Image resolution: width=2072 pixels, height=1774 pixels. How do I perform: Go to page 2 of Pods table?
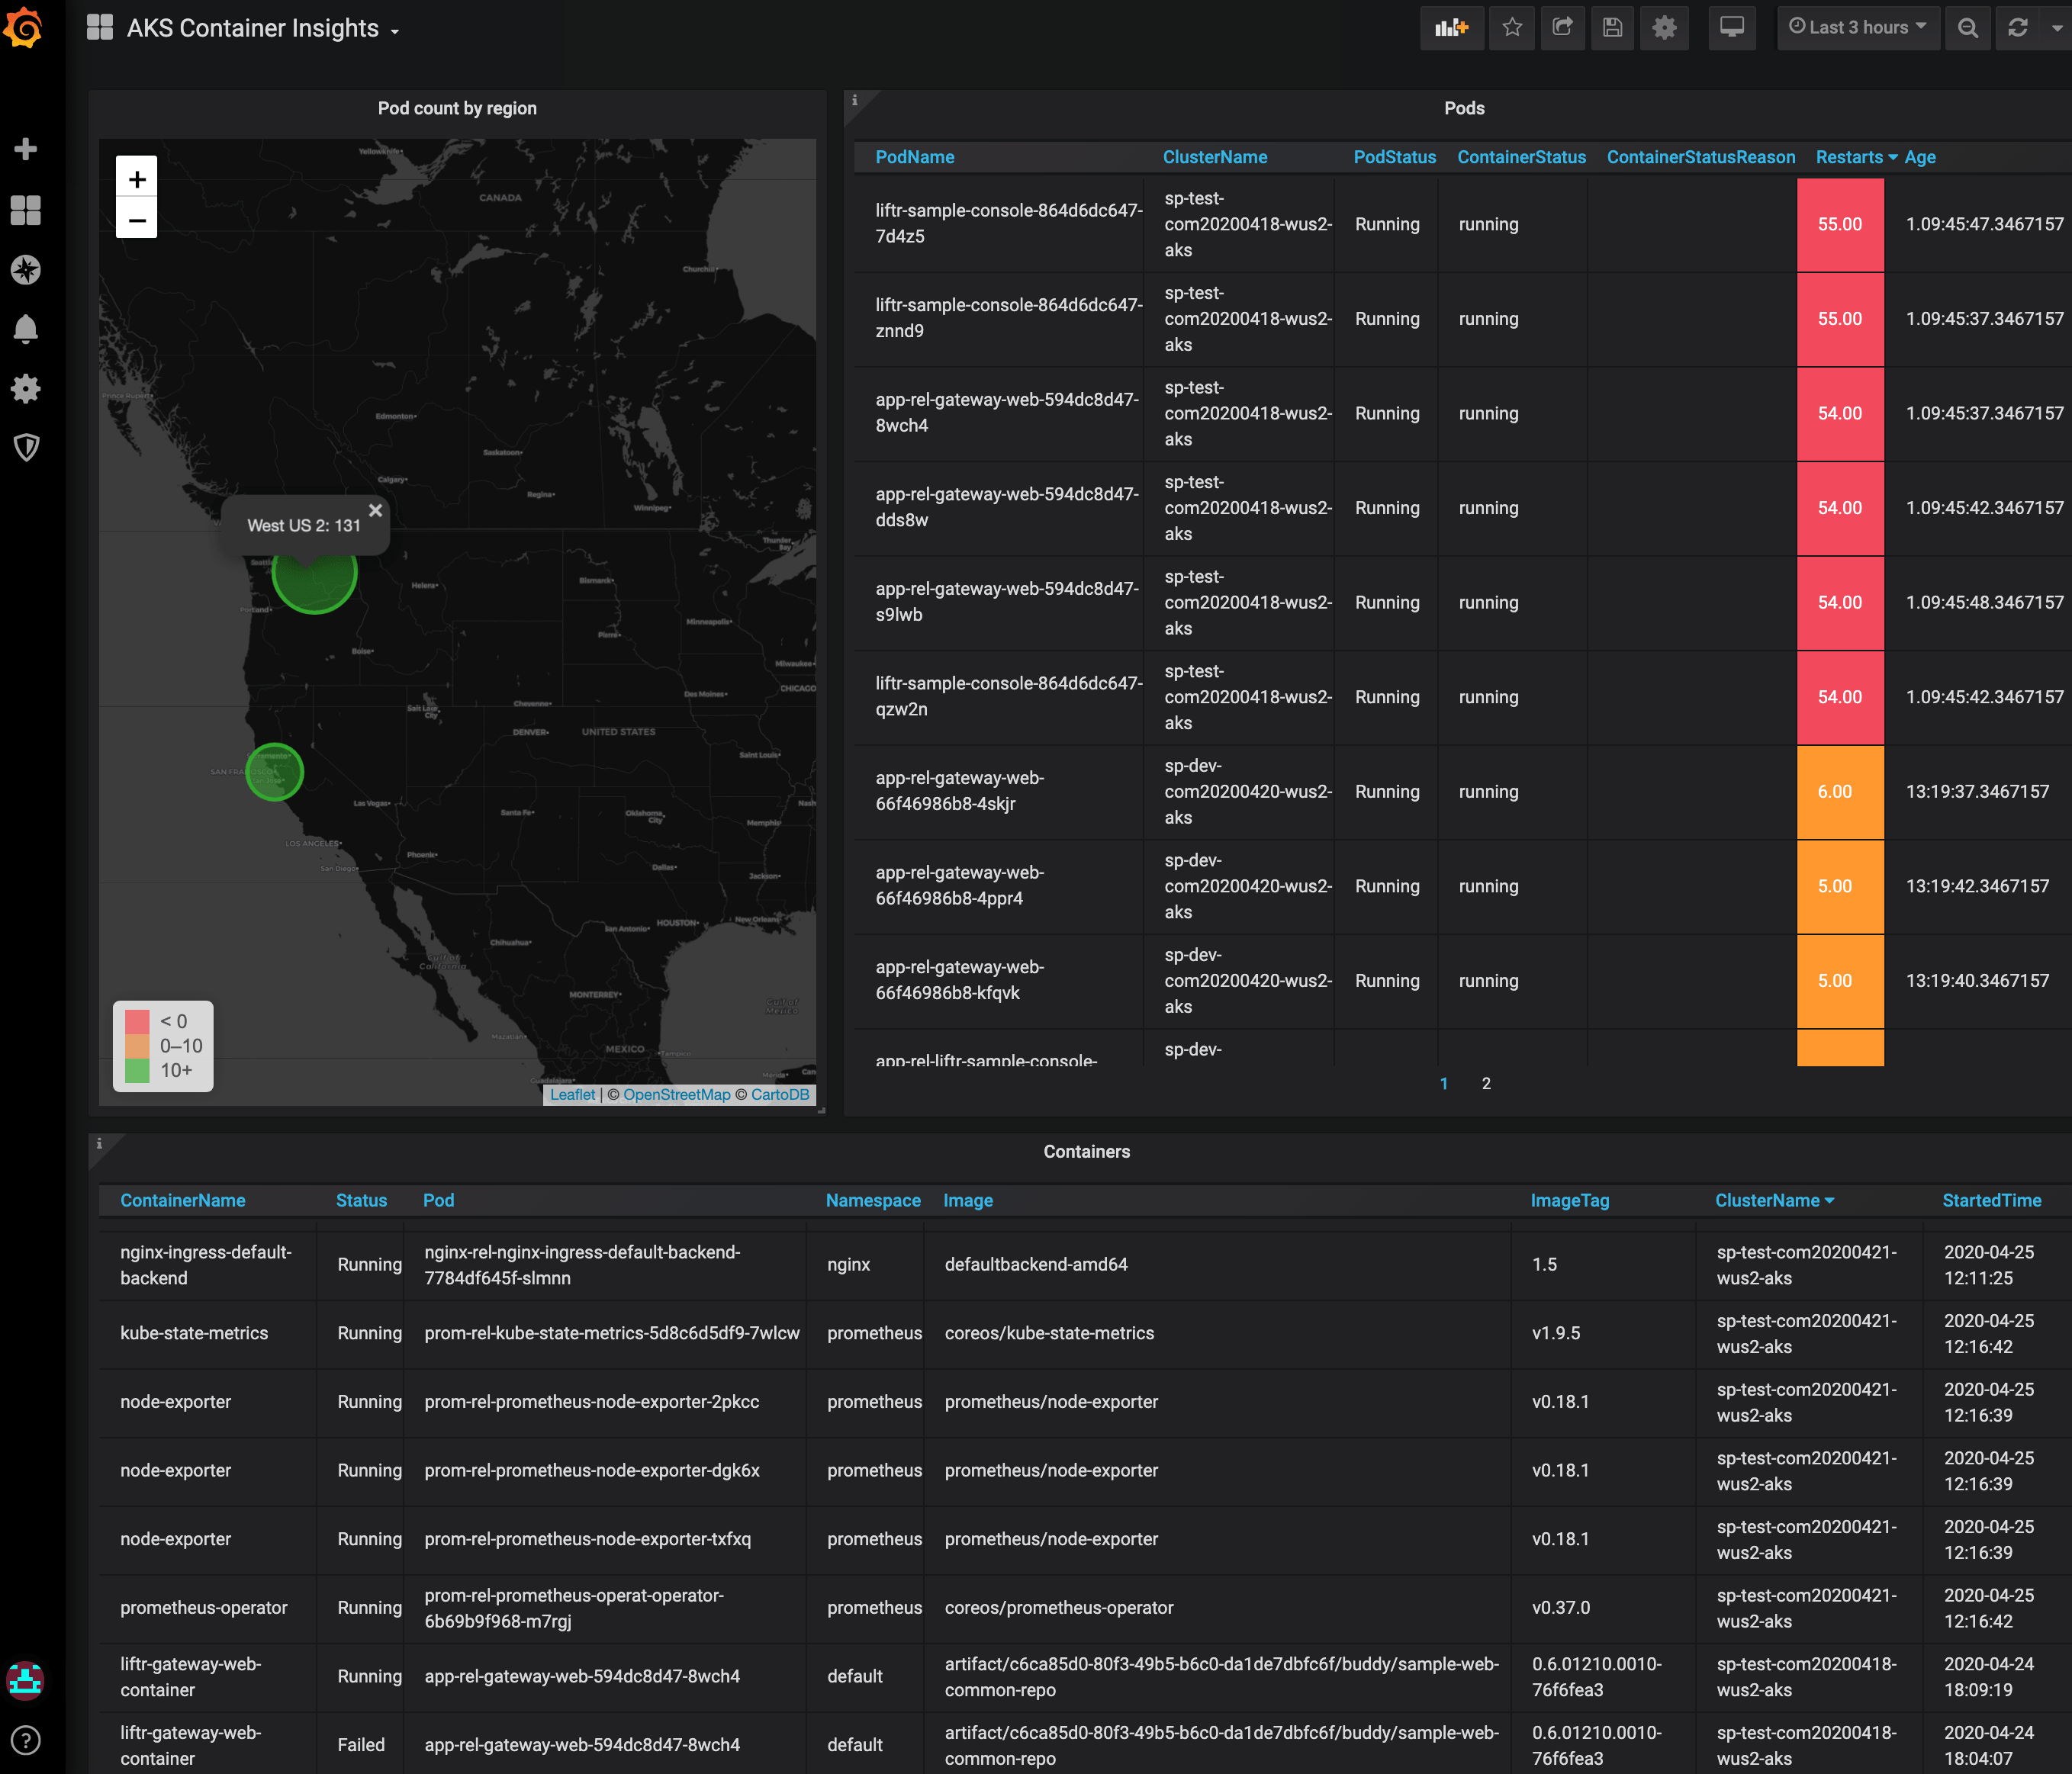tap(1486, 1083)
